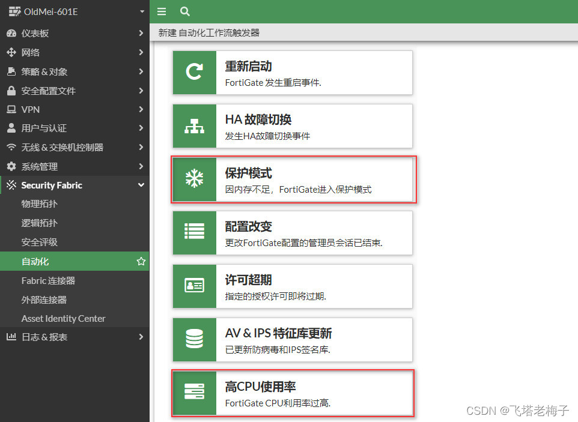
Task: Collapse the Security Fabric section chevron
Action: point(141,185)
